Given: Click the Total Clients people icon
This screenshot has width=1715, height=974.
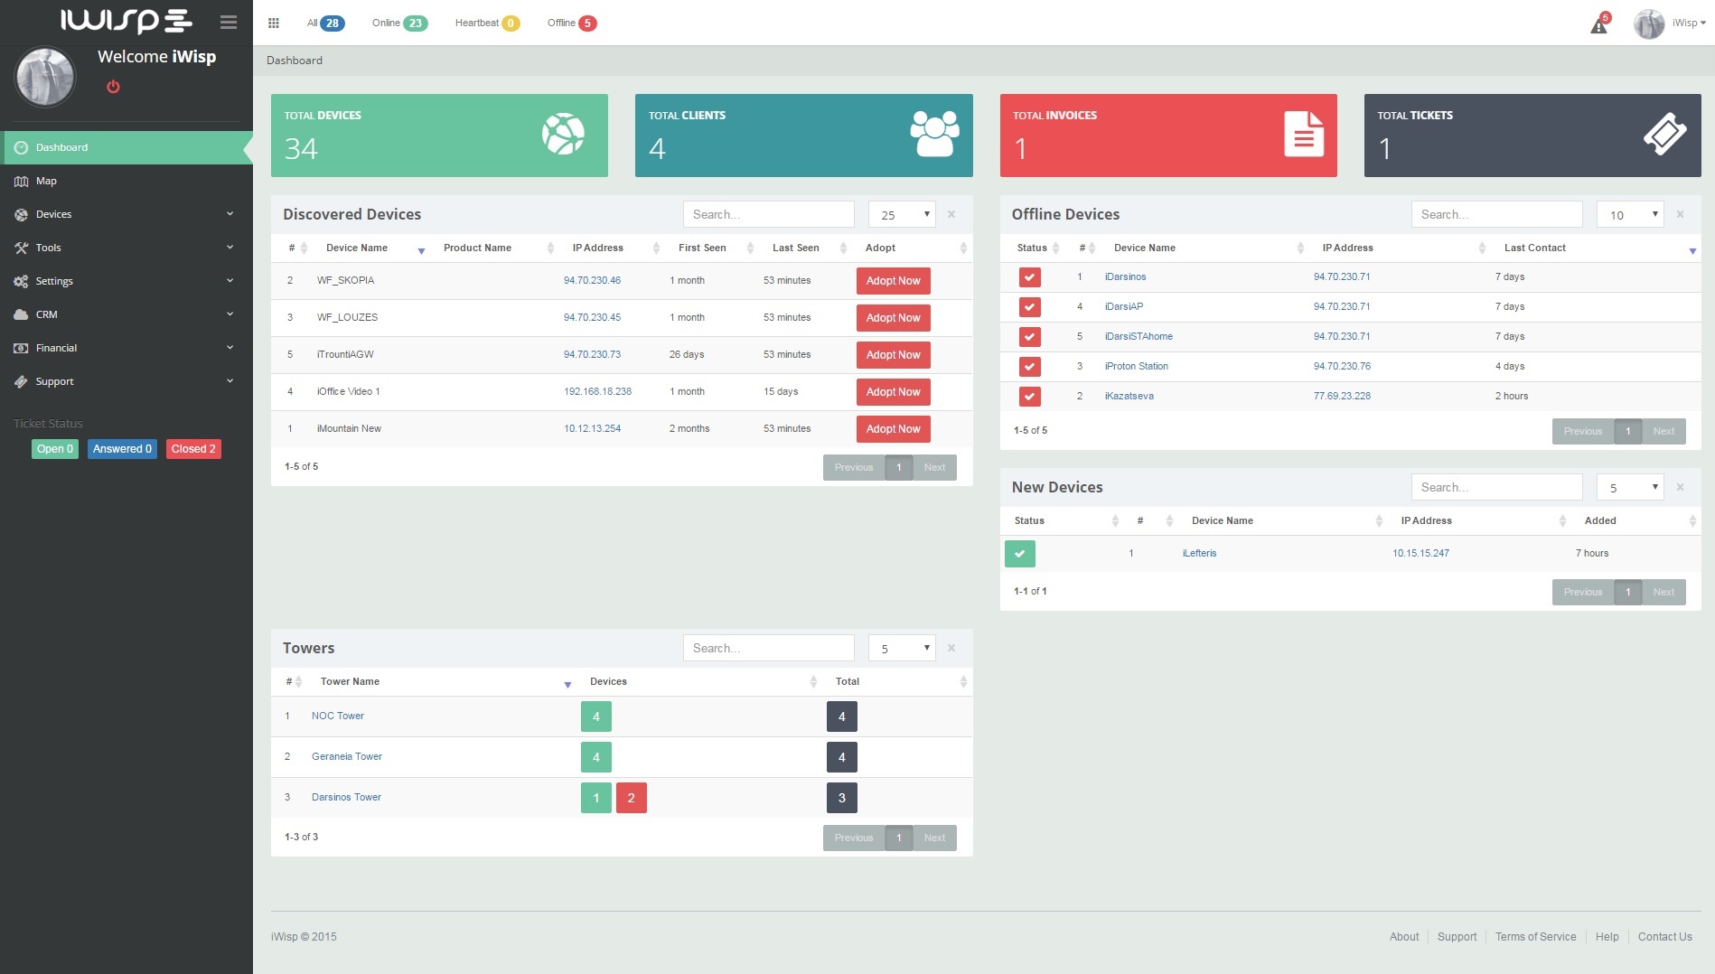Looking at the screenshot, I should pos(934,135).
